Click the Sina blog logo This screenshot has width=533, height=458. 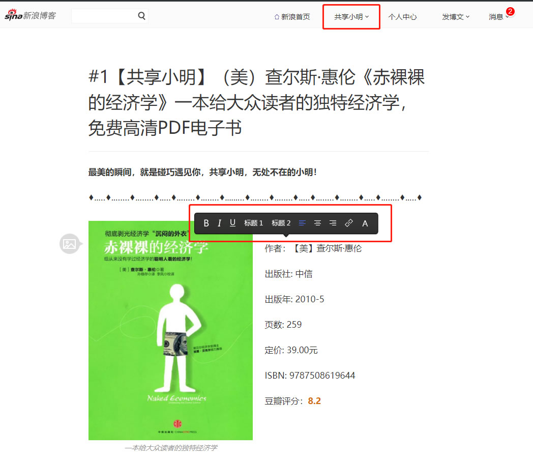(x=30, y=15)
